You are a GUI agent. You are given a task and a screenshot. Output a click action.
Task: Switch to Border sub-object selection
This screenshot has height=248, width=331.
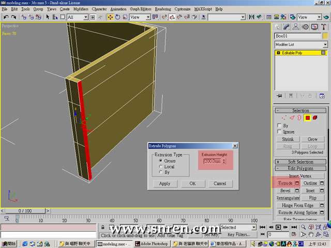[x=299, y=118]
